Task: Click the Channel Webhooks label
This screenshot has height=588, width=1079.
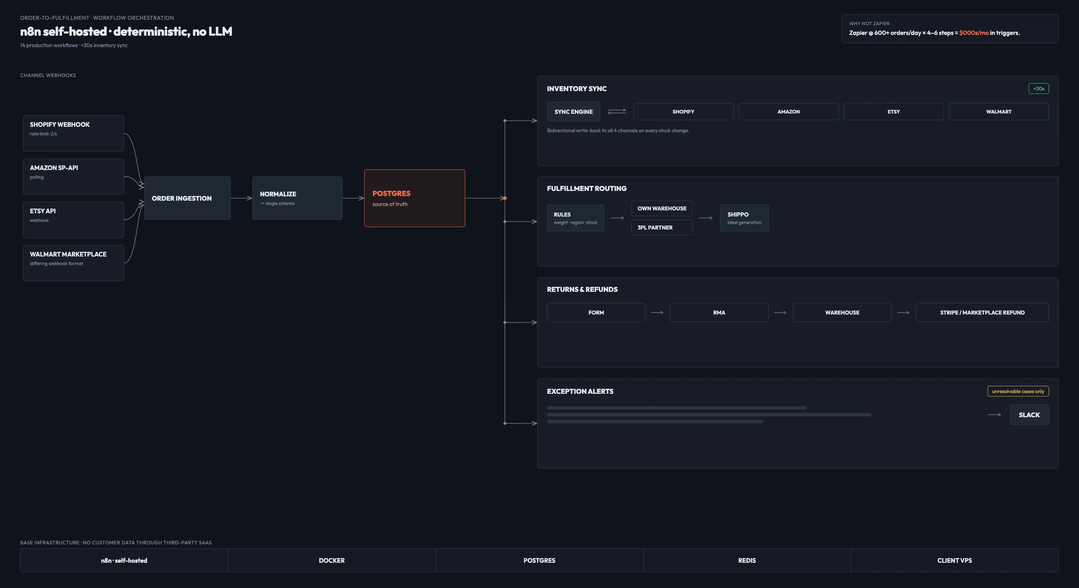Action: 48,75
